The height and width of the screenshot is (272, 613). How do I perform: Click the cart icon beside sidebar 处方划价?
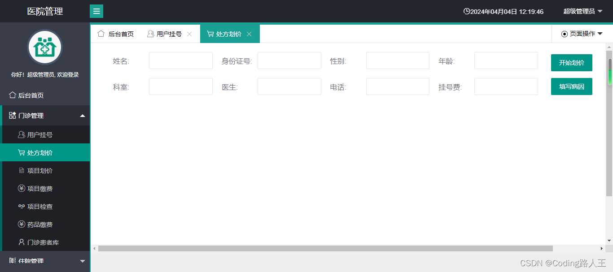21,153
